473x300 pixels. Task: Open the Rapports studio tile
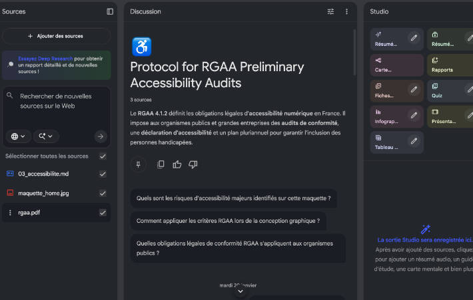click(x=450, y=65)
